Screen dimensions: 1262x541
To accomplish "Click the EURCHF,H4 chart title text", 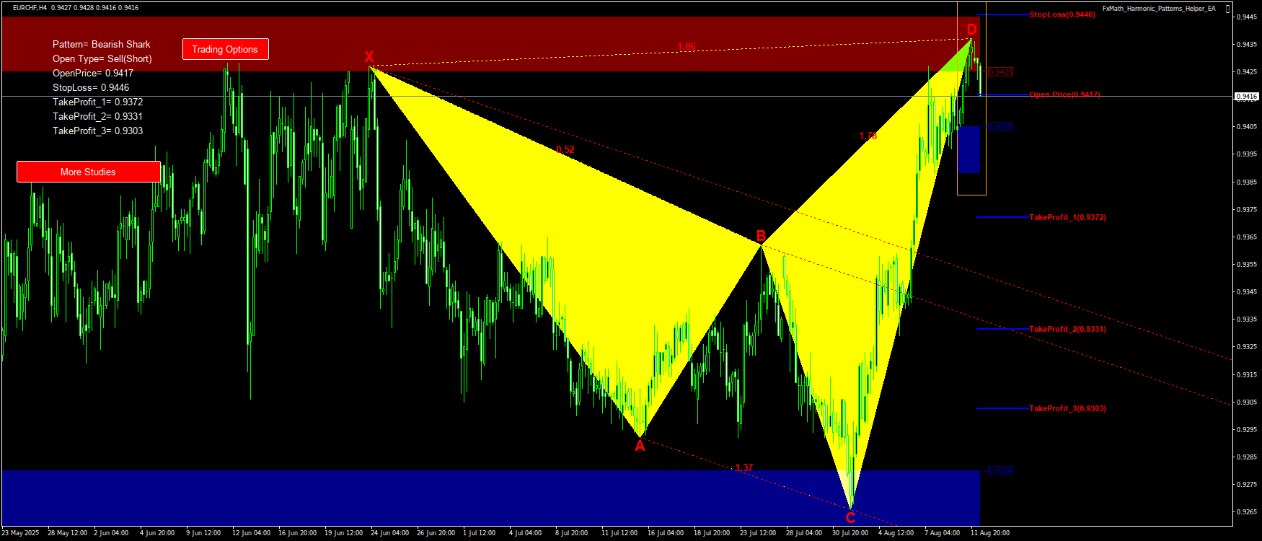I will coord(30,8).
